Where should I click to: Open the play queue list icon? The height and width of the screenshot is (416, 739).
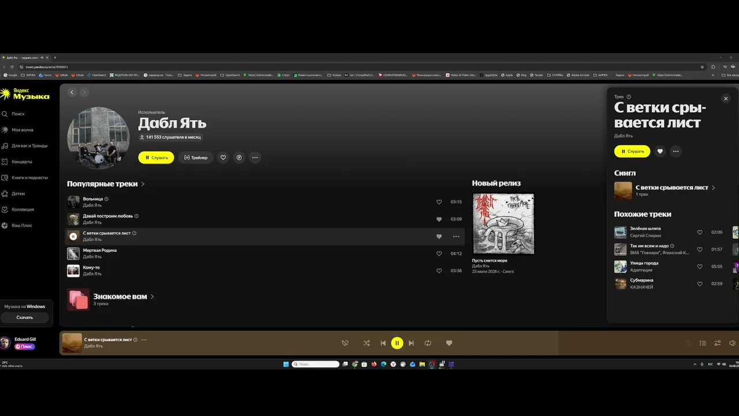[x=703, y=343]
